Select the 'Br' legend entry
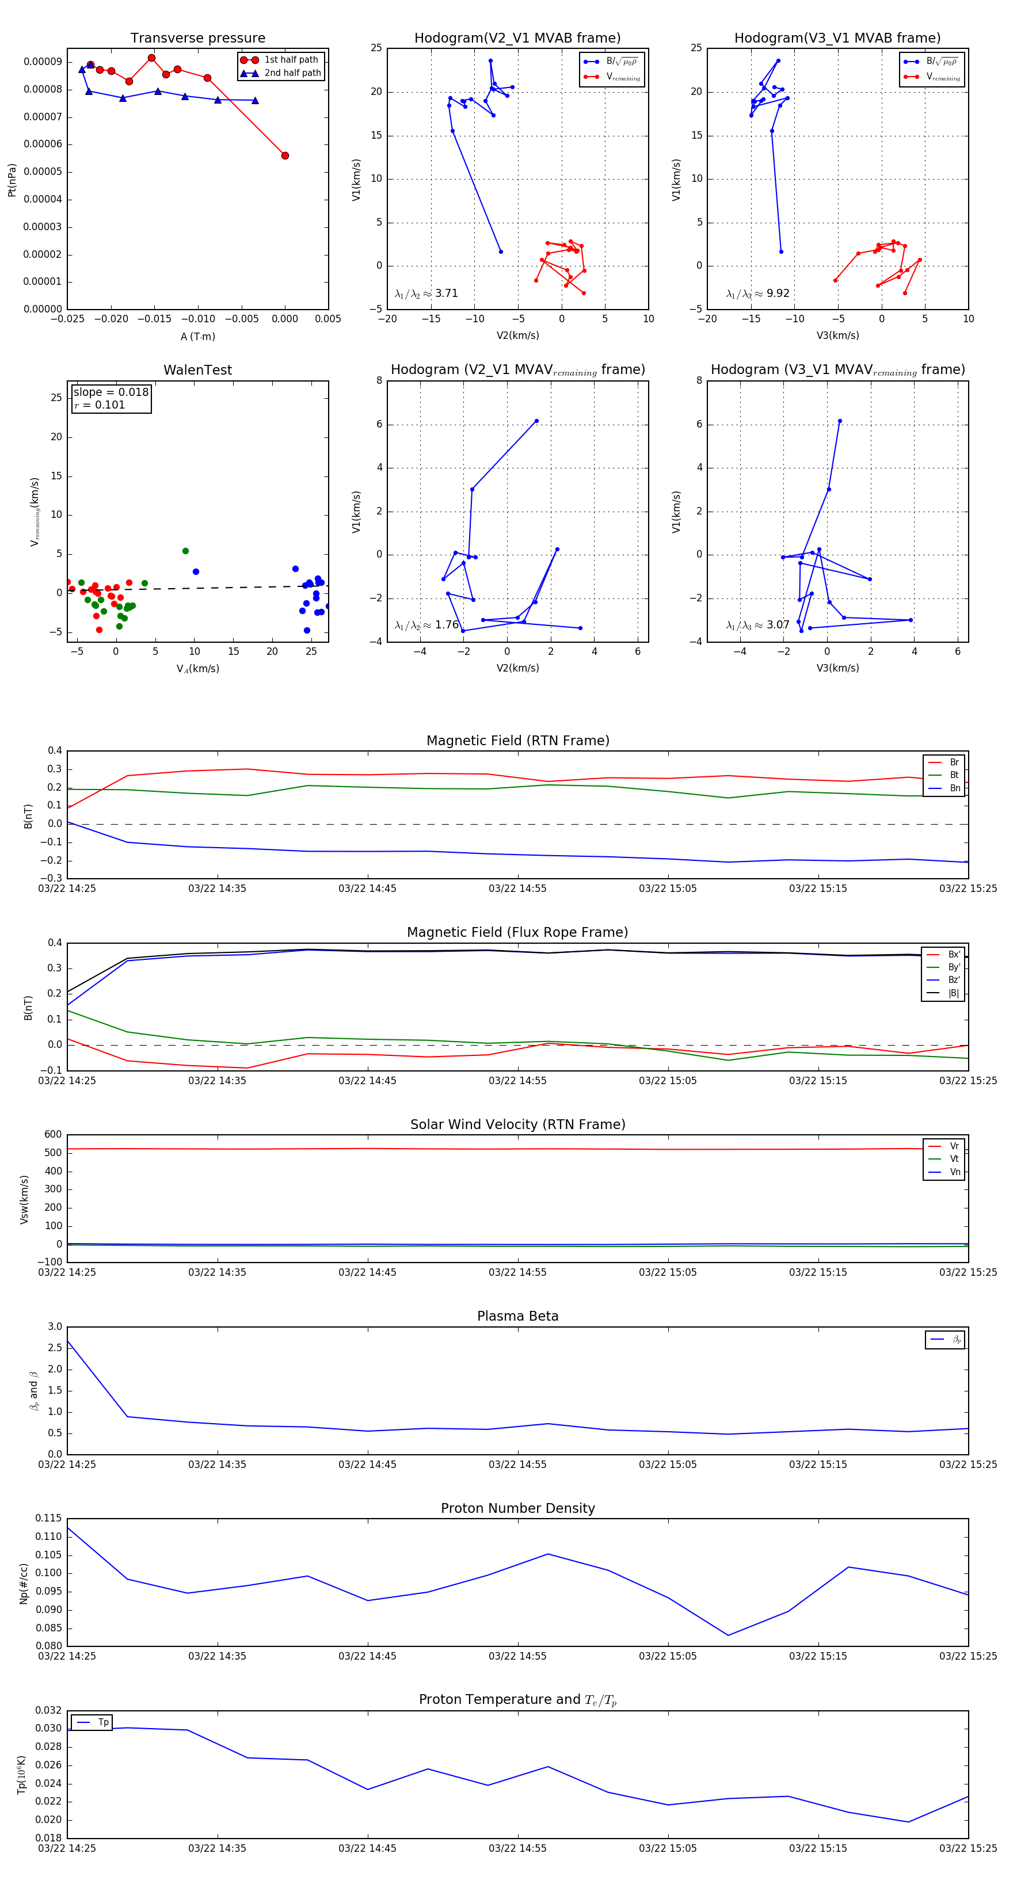The image size is (1036, 1899). pos(944,762)
